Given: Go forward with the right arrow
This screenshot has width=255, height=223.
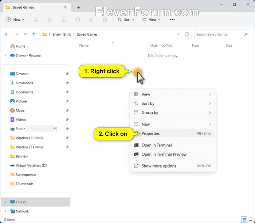Looking at the screenshot, I should [16, 34].
